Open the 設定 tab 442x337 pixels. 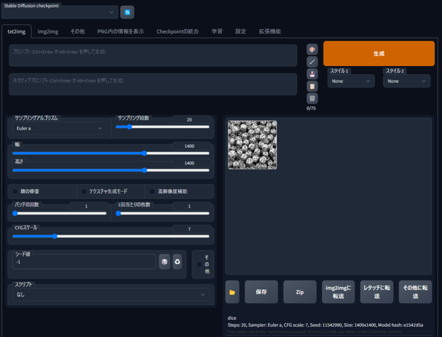tap(241, 32)
